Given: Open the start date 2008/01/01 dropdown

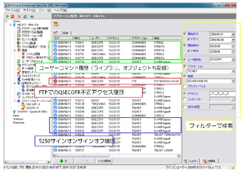Looking at the screenshot, I should pos(233,34).
